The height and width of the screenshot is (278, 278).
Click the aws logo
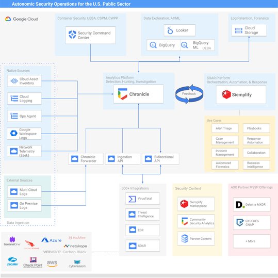click(52, 264)
